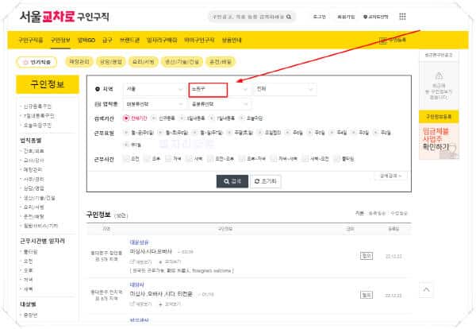Image resolution: width=476 pixels, height=329 pixels.
Task: Select the 7일내등록 radio option
Action: click(x=212, y=118)
